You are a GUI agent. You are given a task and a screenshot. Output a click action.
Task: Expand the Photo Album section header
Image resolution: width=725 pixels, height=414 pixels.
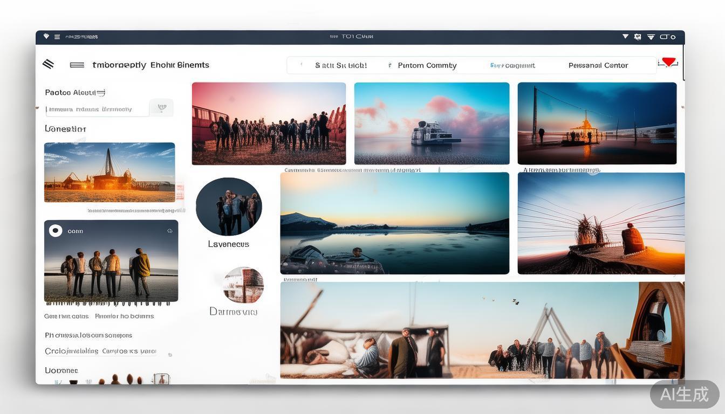pos(74,92)
